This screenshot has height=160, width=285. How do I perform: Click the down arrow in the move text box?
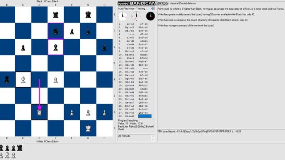click(x=153, y=139)
